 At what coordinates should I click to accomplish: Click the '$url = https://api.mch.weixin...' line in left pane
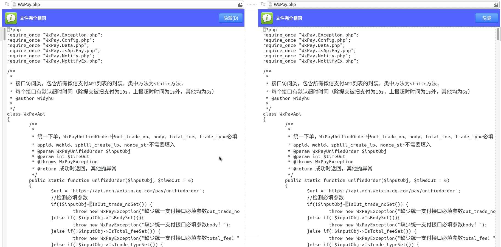[x=128, y=191]
